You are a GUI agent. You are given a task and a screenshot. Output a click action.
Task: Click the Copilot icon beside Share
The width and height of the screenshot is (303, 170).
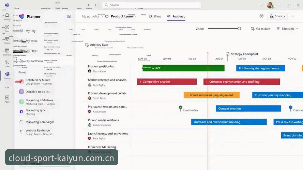tap(261, 16)
